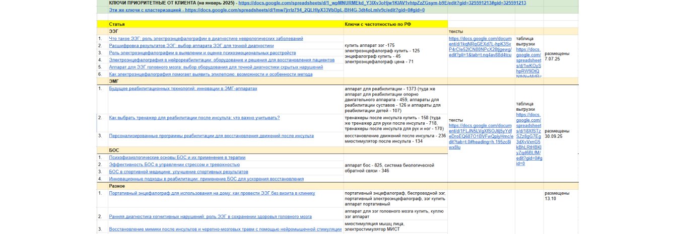Open 'Роль электроэнцефалографии в выявлении' article link

coord(203,53)
